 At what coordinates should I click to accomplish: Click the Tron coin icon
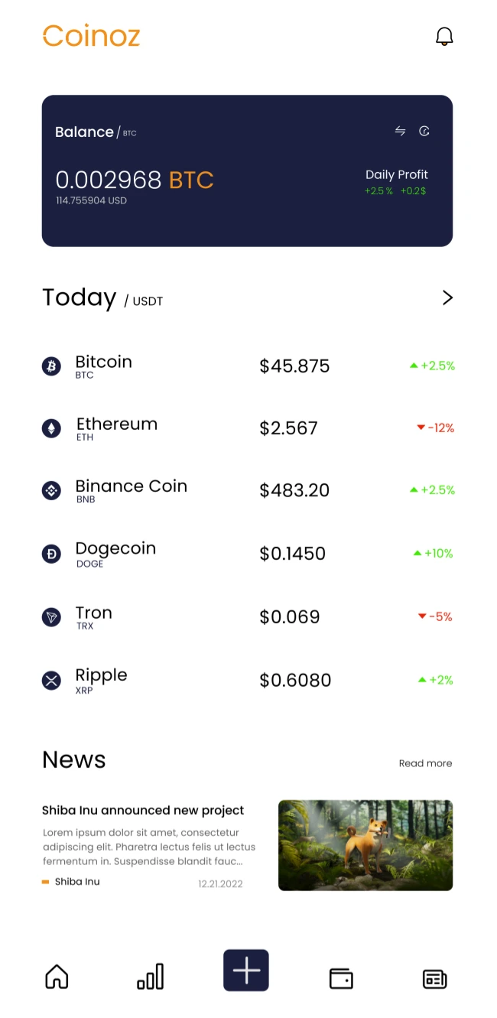coord(51,616)
